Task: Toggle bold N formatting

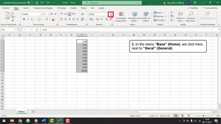Action: [x=24, y=19]
